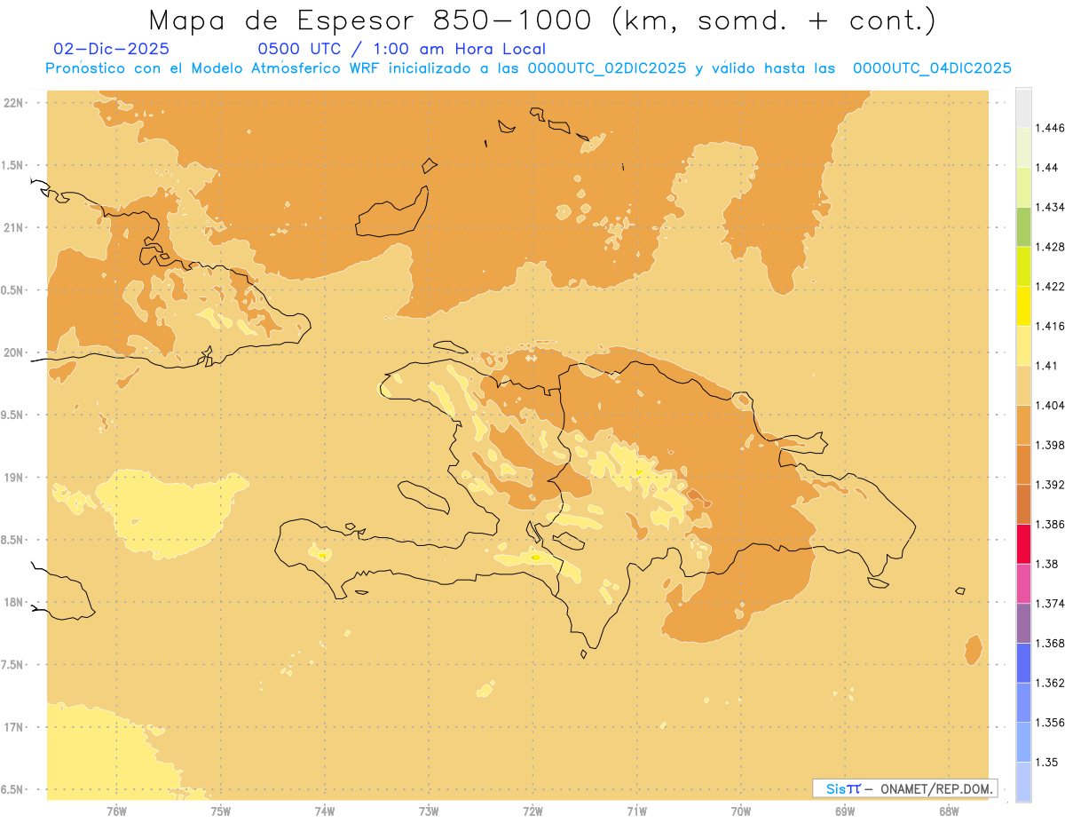Click the colorbar value "1.428"

[x=1049, y=247]
